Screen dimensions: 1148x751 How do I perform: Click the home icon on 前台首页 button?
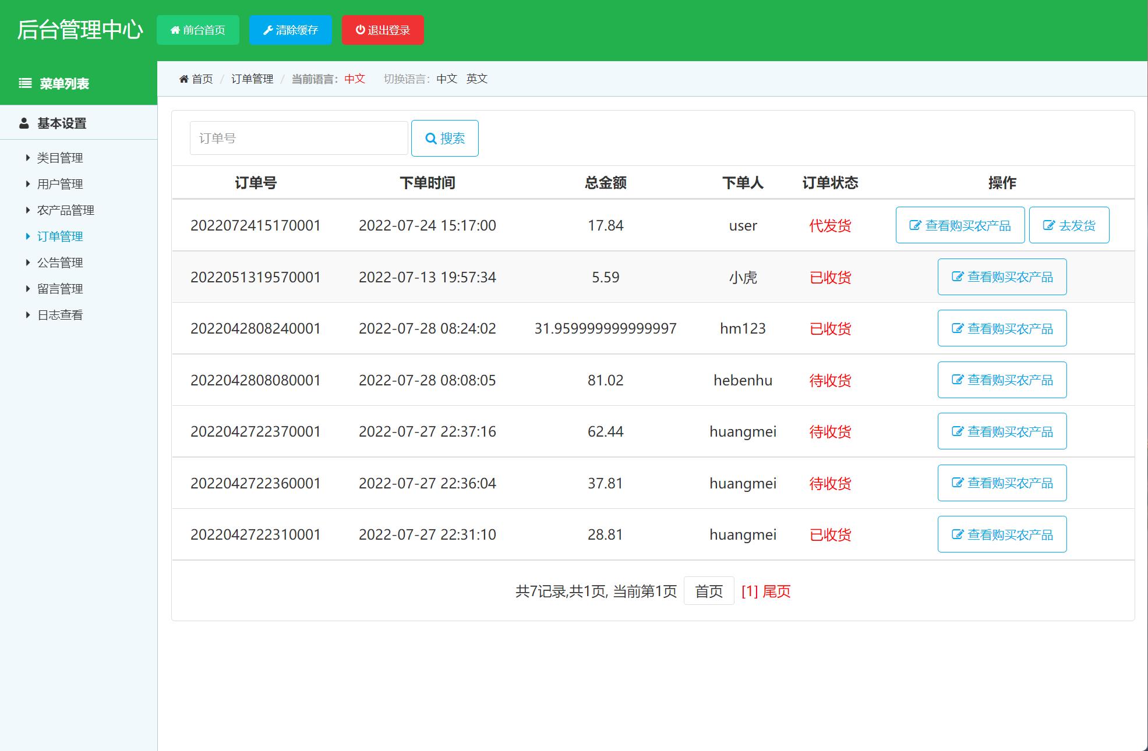coord(175,30)
